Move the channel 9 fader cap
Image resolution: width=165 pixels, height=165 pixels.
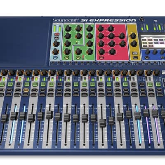tap(49, 115)
